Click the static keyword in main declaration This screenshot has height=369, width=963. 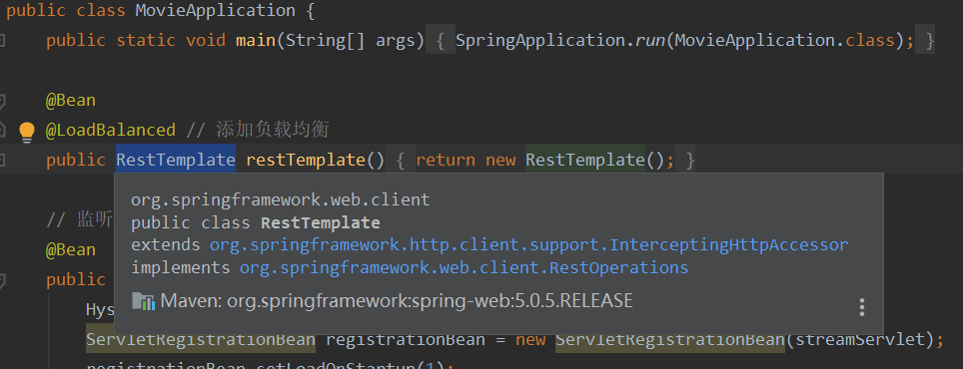[x=146, y=41]
